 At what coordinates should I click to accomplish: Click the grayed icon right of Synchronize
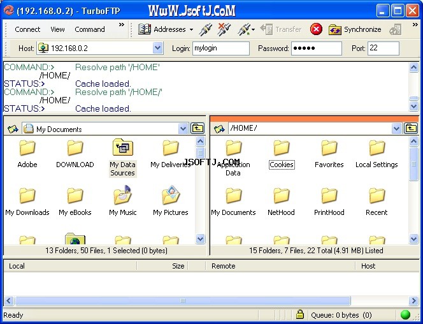coord(396,29)
